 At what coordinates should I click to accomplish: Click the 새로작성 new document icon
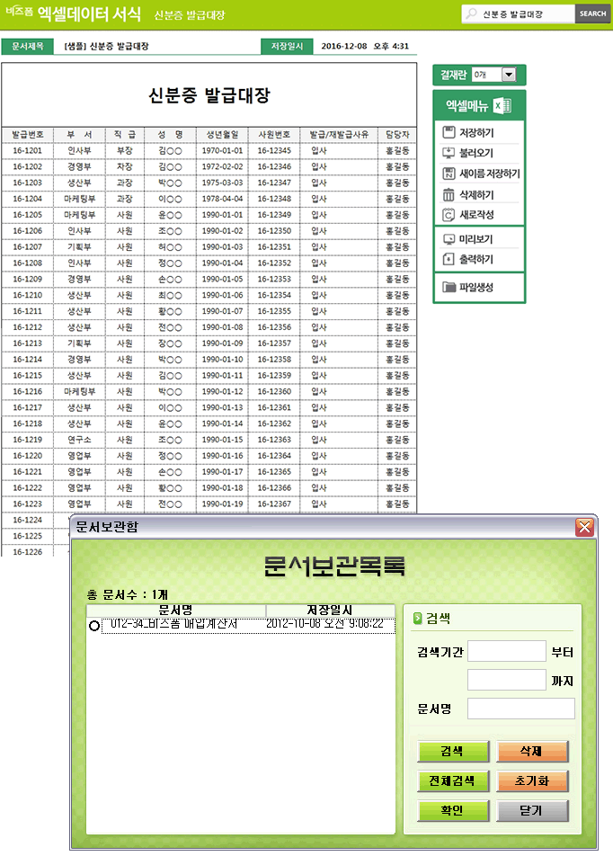[x=449, y=215]
